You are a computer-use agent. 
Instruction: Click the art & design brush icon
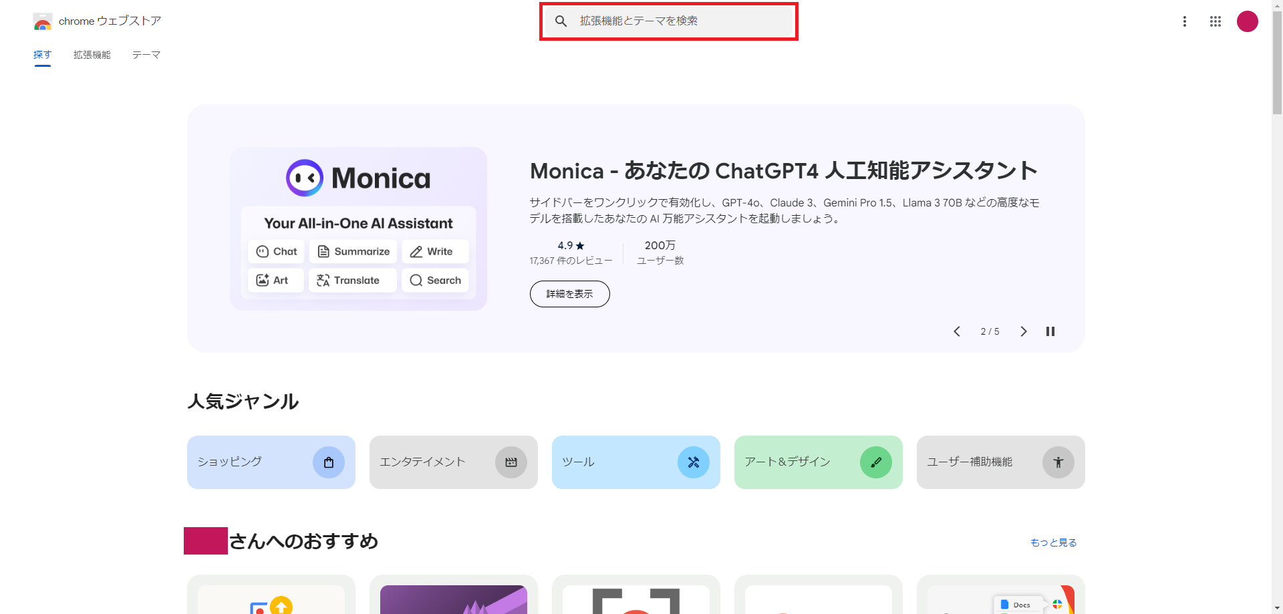876,462
